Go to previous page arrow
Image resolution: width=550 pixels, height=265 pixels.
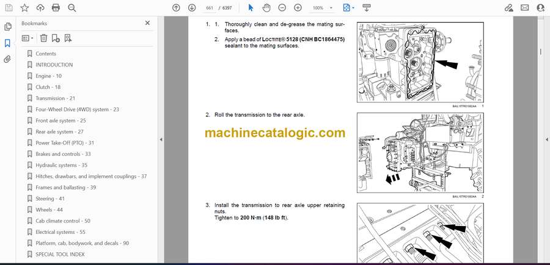(x=176, y=8)
